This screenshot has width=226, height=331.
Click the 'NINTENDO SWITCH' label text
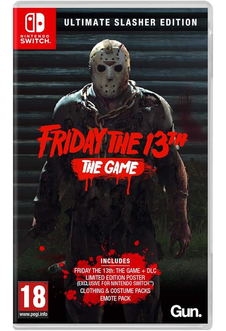coord(35,39)
